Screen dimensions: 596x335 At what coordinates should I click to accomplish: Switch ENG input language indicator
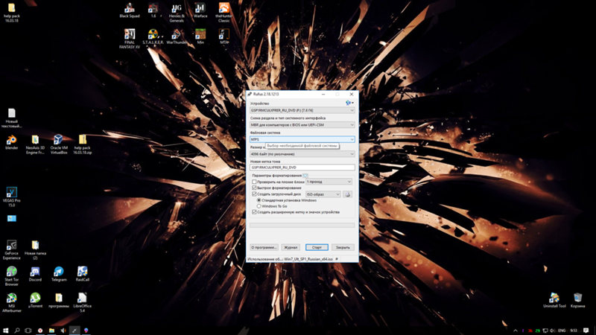562,331
